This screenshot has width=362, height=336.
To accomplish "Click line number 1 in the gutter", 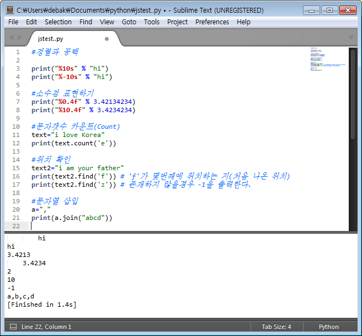I will point(18,52).
